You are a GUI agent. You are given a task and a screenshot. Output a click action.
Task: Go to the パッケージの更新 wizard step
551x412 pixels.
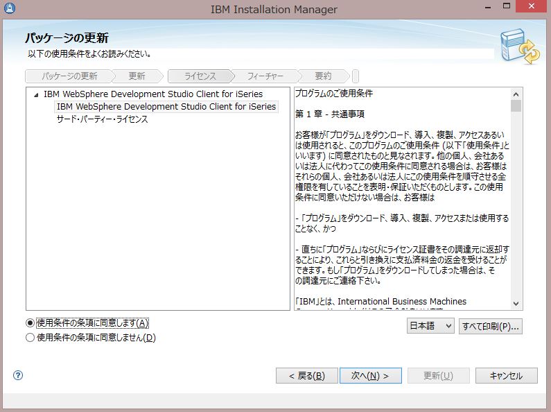click(69, 76)
